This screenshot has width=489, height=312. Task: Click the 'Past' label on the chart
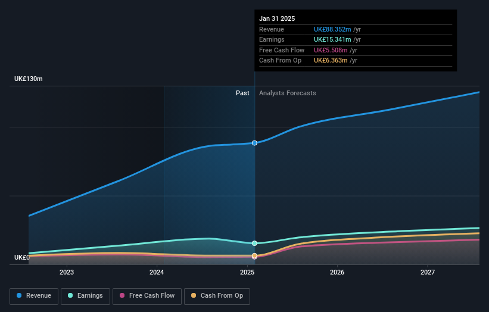(x=242, y=93)
